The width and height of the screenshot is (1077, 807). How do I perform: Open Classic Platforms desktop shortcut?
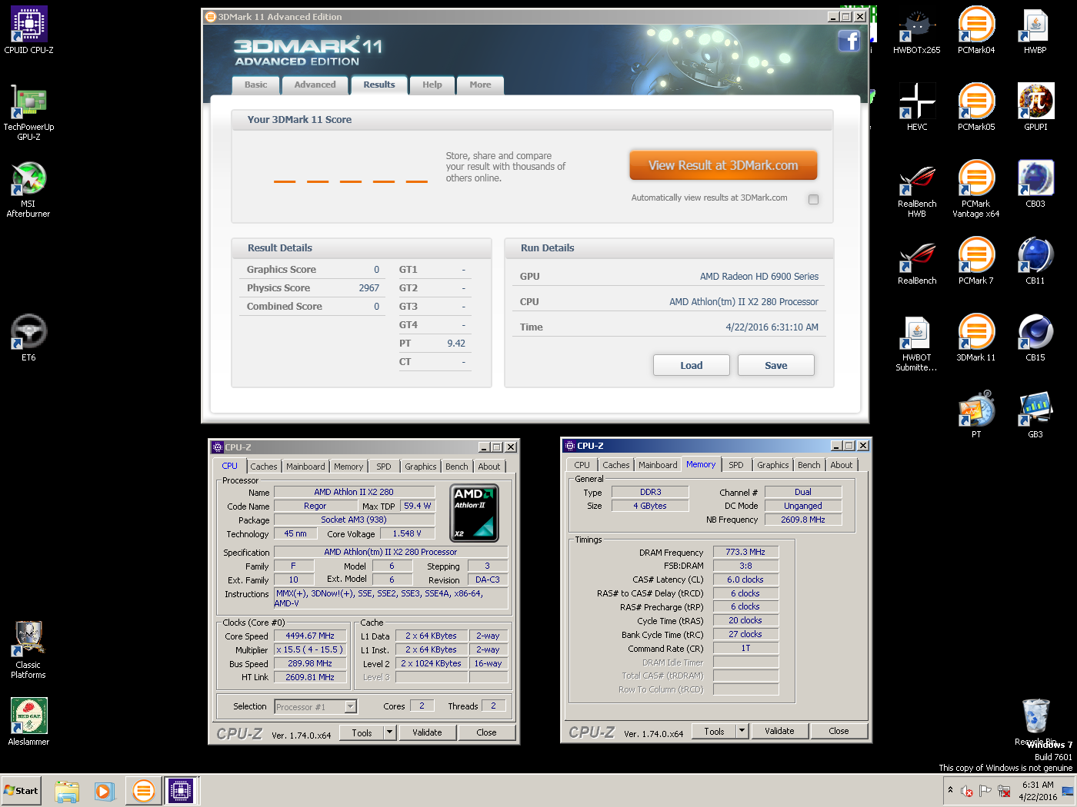pos(29,650)
